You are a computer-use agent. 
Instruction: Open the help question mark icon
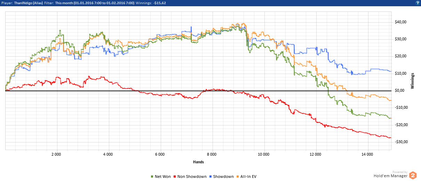coord(417,2)
